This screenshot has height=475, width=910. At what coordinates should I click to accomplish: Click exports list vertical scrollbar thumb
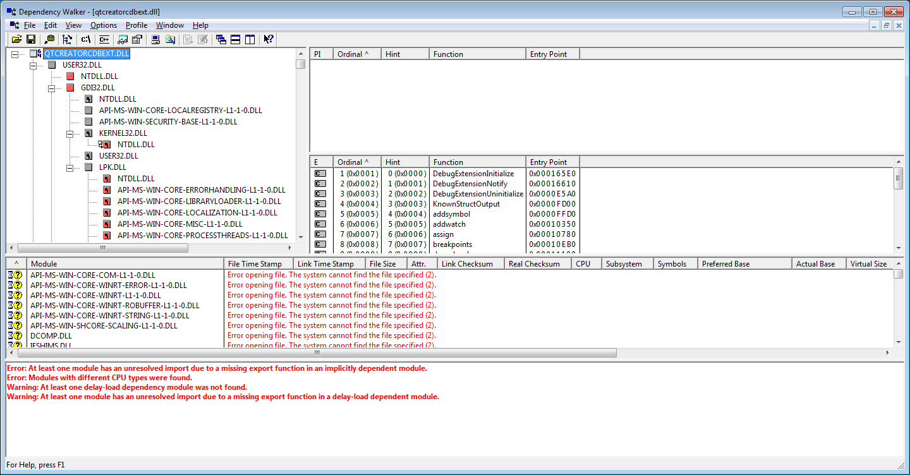898,179
